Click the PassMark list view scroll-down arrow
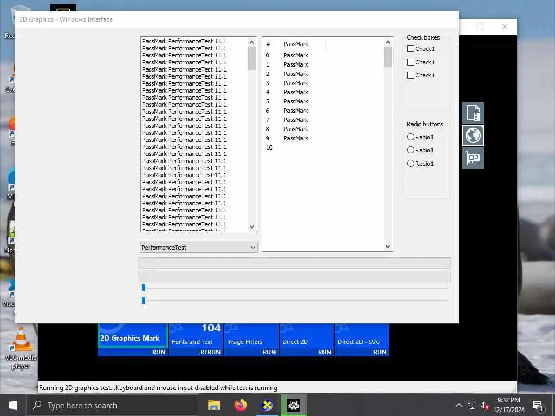This screenshot has height=416, width=555. pyautogui.click(x=388, y=246)
